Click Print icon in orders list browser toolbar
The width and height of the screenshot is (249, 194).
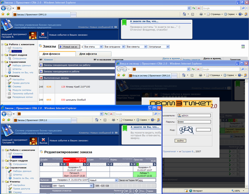pos(201,14)
